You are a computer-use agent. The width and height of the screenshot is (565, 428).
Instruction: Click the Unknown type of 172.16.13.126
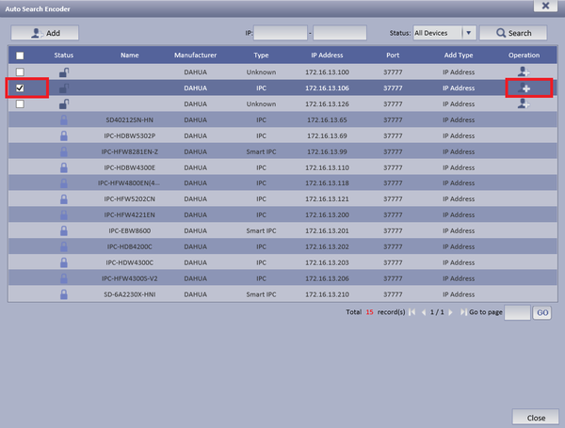[261, 103]
